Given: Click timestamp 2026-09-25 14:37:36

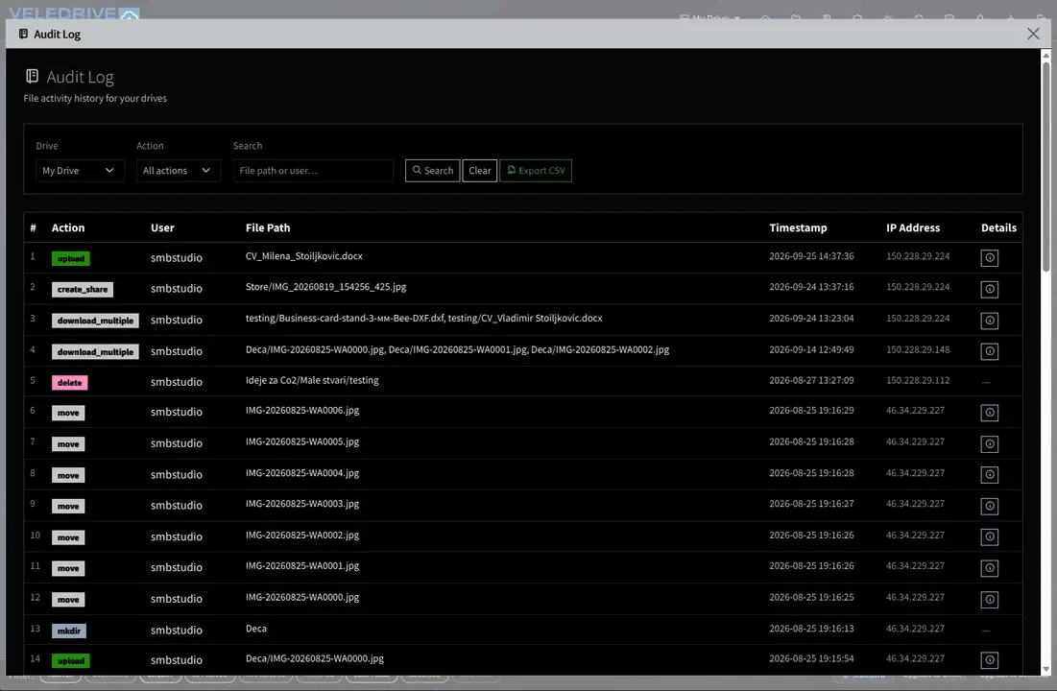Looking at the screenshot, I should 811,256.
